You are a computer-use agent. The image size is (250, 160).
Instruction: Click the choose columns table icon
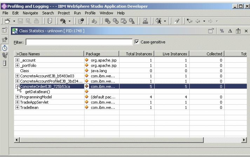coord(238,31)
